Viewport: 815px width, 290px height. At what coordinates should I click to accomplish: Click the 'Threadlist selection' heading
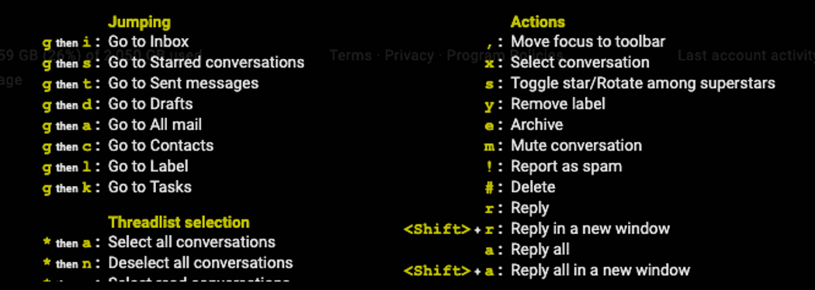coord(179,222)
